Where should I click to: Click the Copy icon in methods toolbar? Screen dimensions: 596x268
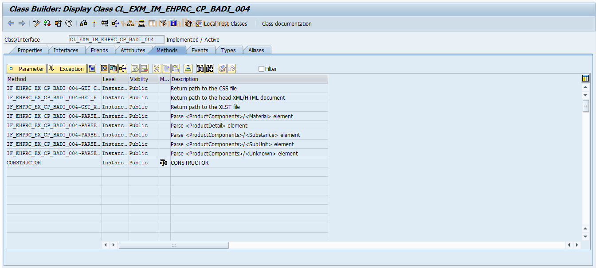tap(166, 69)
